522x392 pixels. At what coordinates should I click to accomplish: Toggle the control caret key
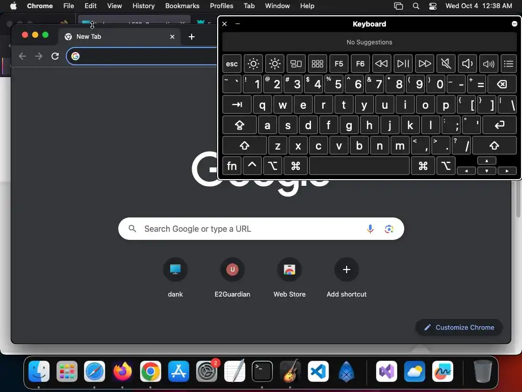(252, 166)
